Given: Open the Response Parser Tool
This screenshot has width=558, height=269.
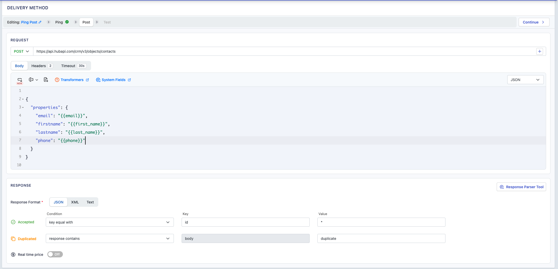Looking at the screenshot, I should [521, 187].
